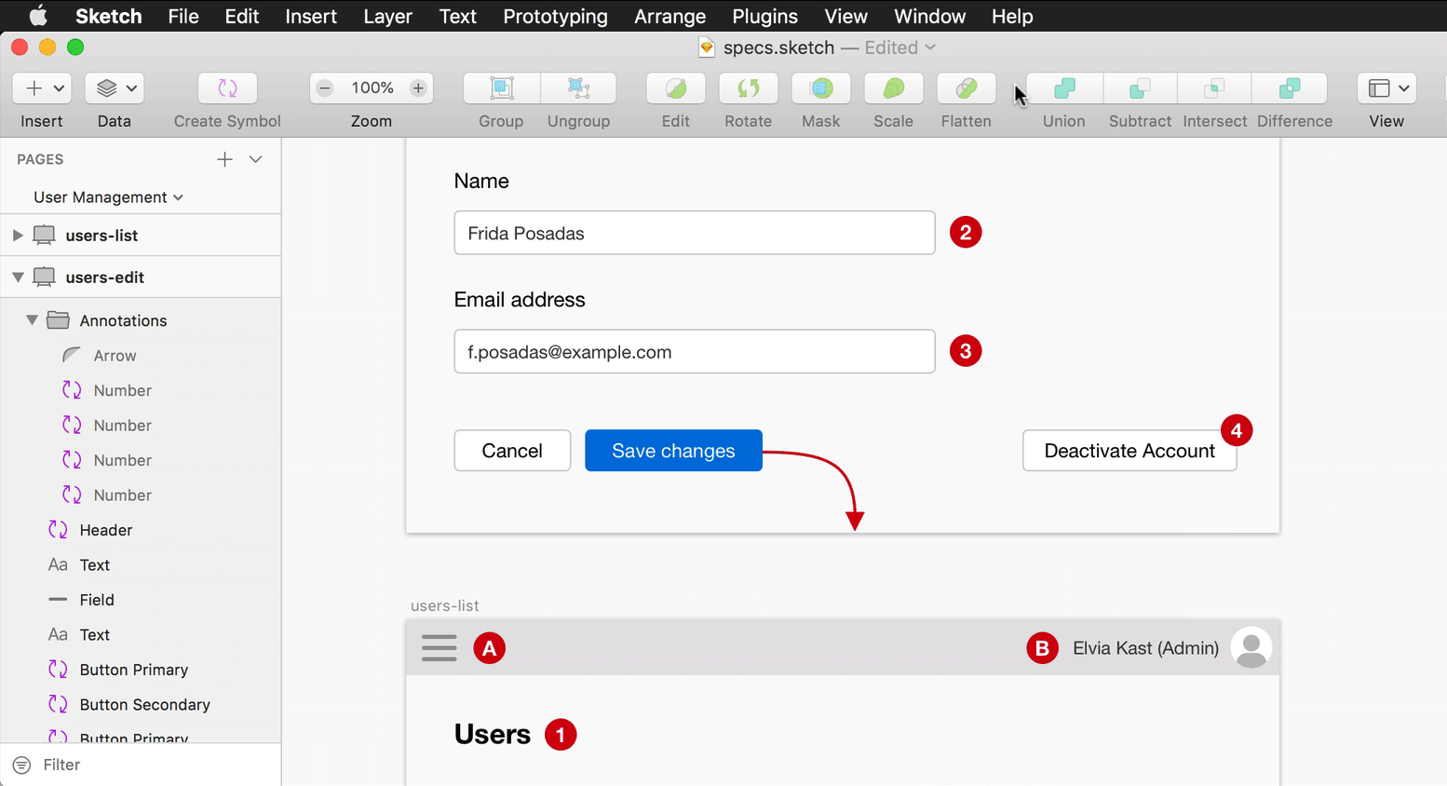Open the Apple menu
The height and width of the screenshot is (786, 1447).
(x=38, y=16)
